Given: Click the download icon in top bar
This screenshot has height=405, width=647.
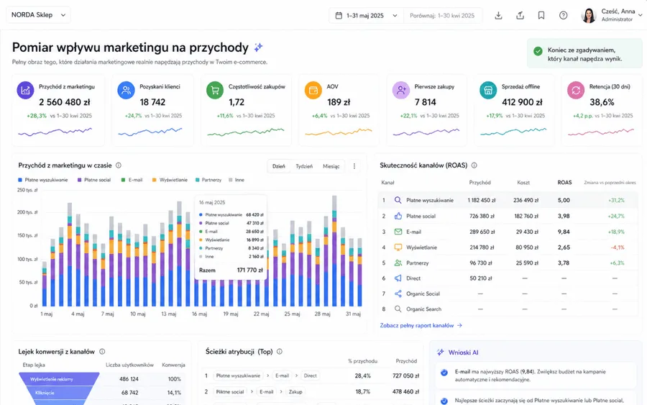Looking at the screenshot, I should tap(498, 16).
